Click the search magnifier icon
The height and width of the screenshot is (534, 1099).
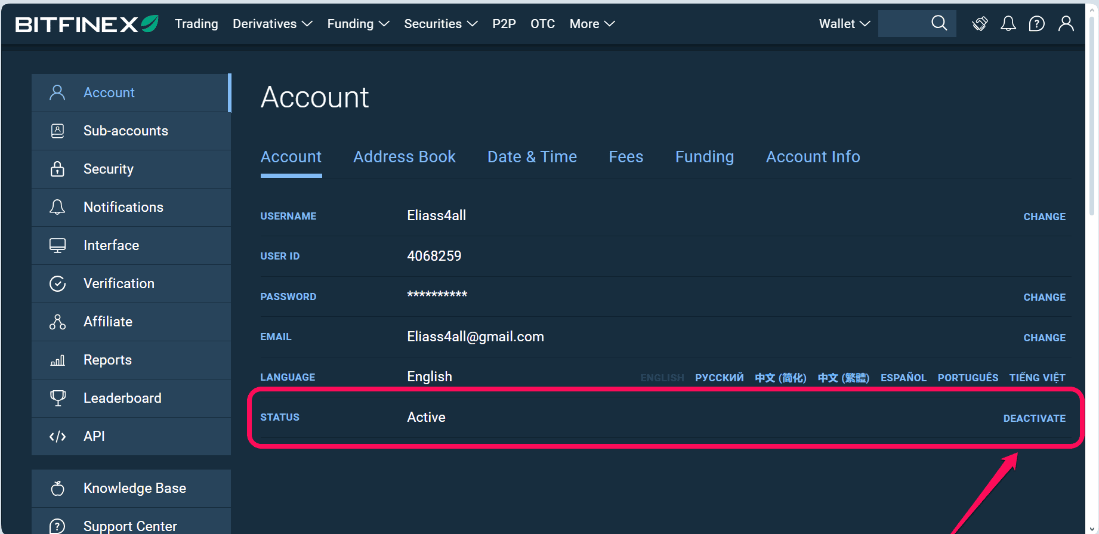(939, 23)
